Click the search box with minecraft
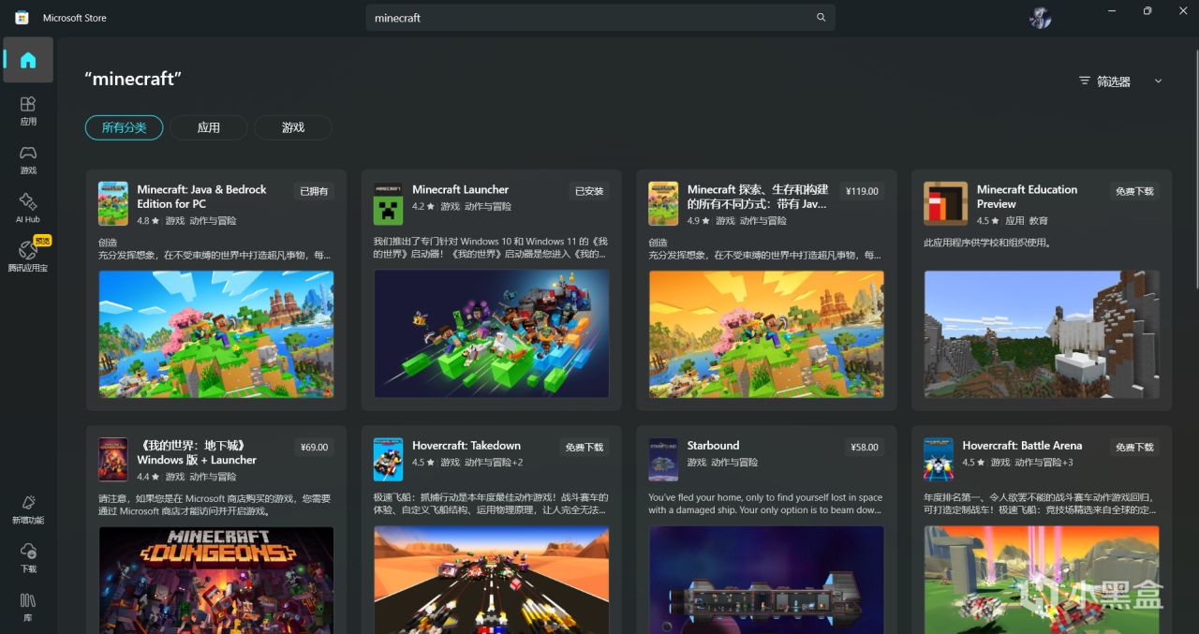The image size is (1199, 634). point(600,18)
